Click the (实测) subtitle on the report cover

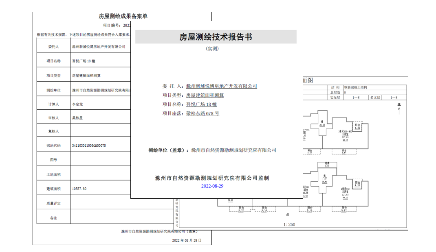[x=212, y=49]
